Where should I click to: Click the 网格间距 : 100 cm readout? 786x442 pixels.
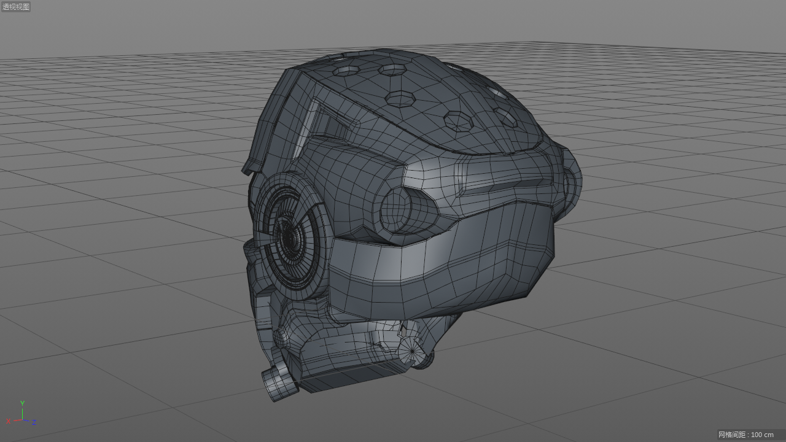tap(745, 435)
